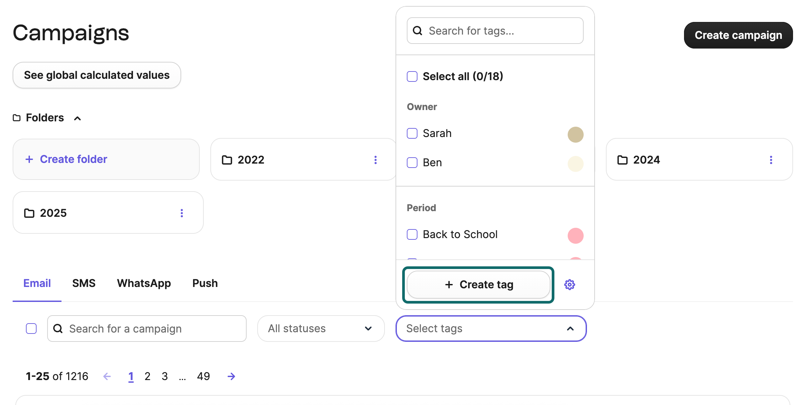Open the 2024 folder options menu
The height and width of the screenshot is (405, 805).
pyautogui.click(x=771, y=160)
